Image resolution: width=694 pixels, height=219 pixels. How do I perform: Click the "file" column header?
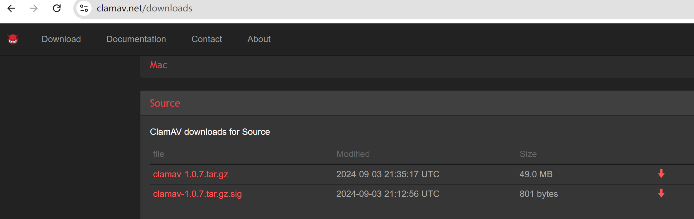tap(159, 154)
